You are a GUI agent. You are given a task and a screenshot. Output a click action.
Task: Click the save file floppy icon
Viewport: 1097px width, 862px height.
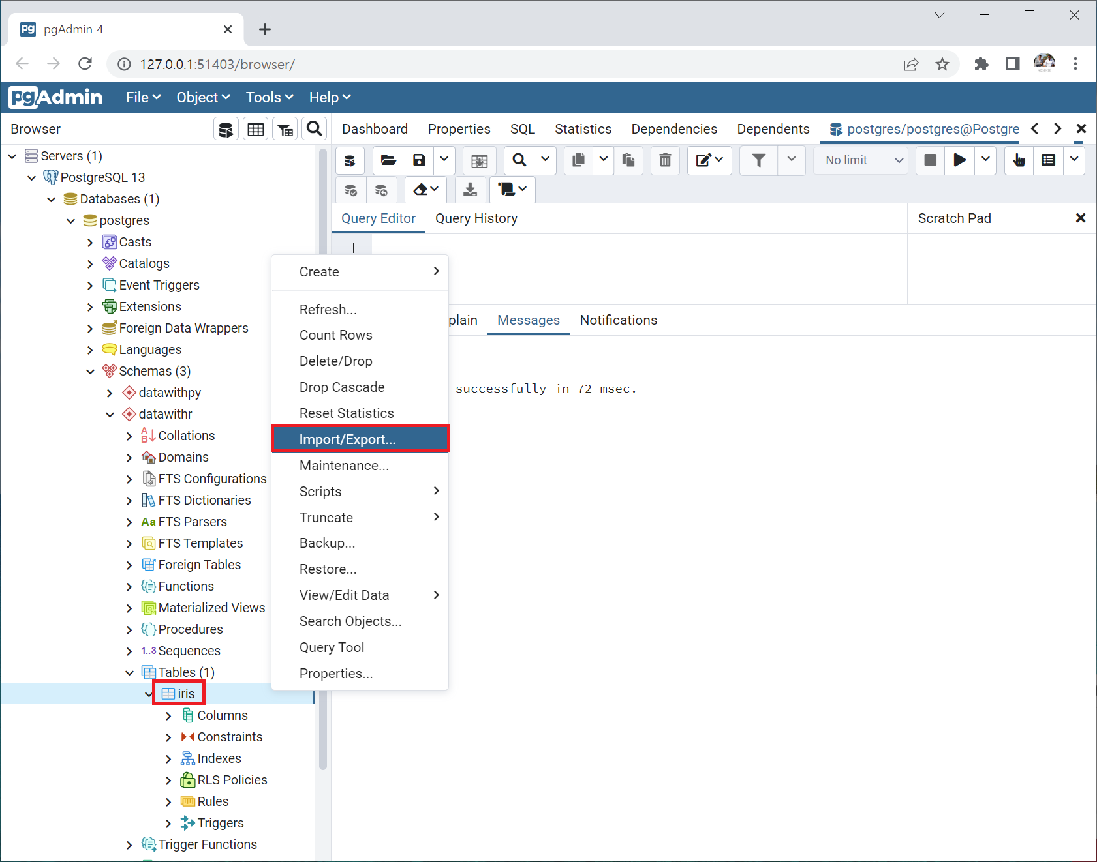coord(419,160)
